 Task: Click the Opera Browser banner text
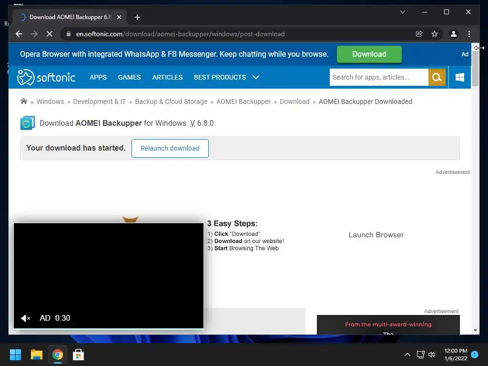pos(174,54)
